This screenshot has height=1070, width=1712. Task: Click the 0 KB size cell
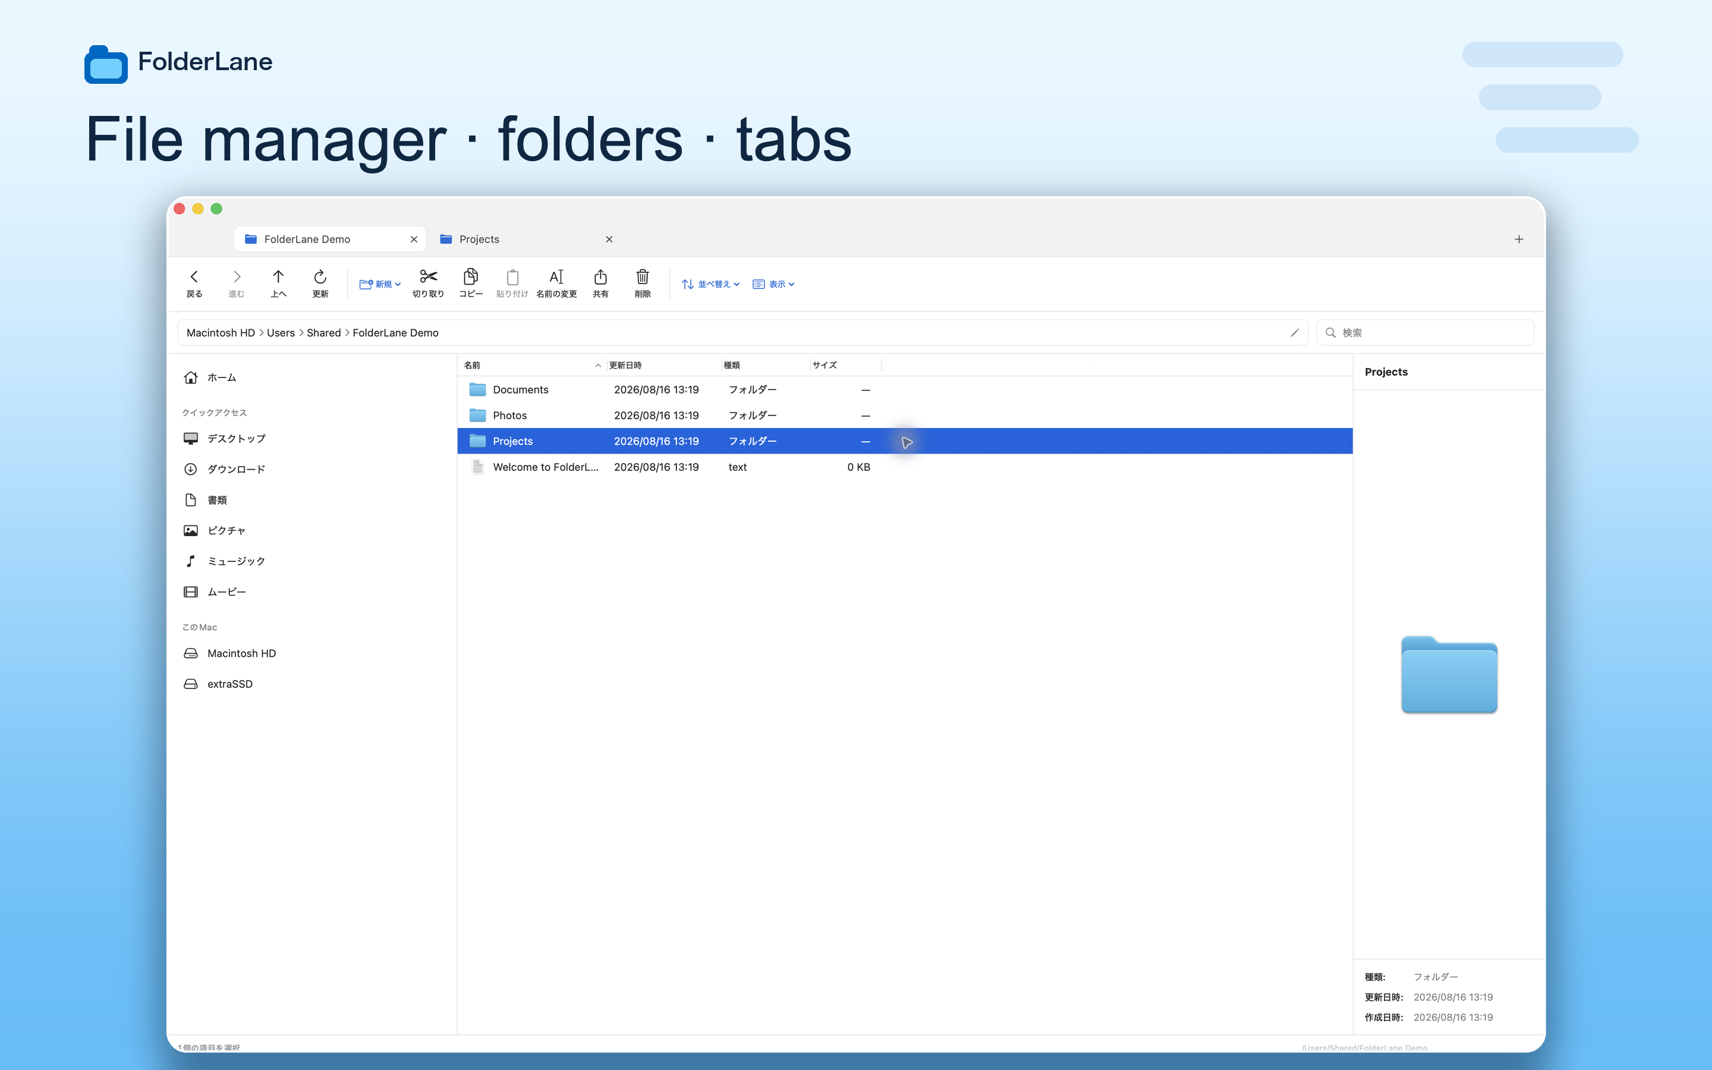point(858,467)
